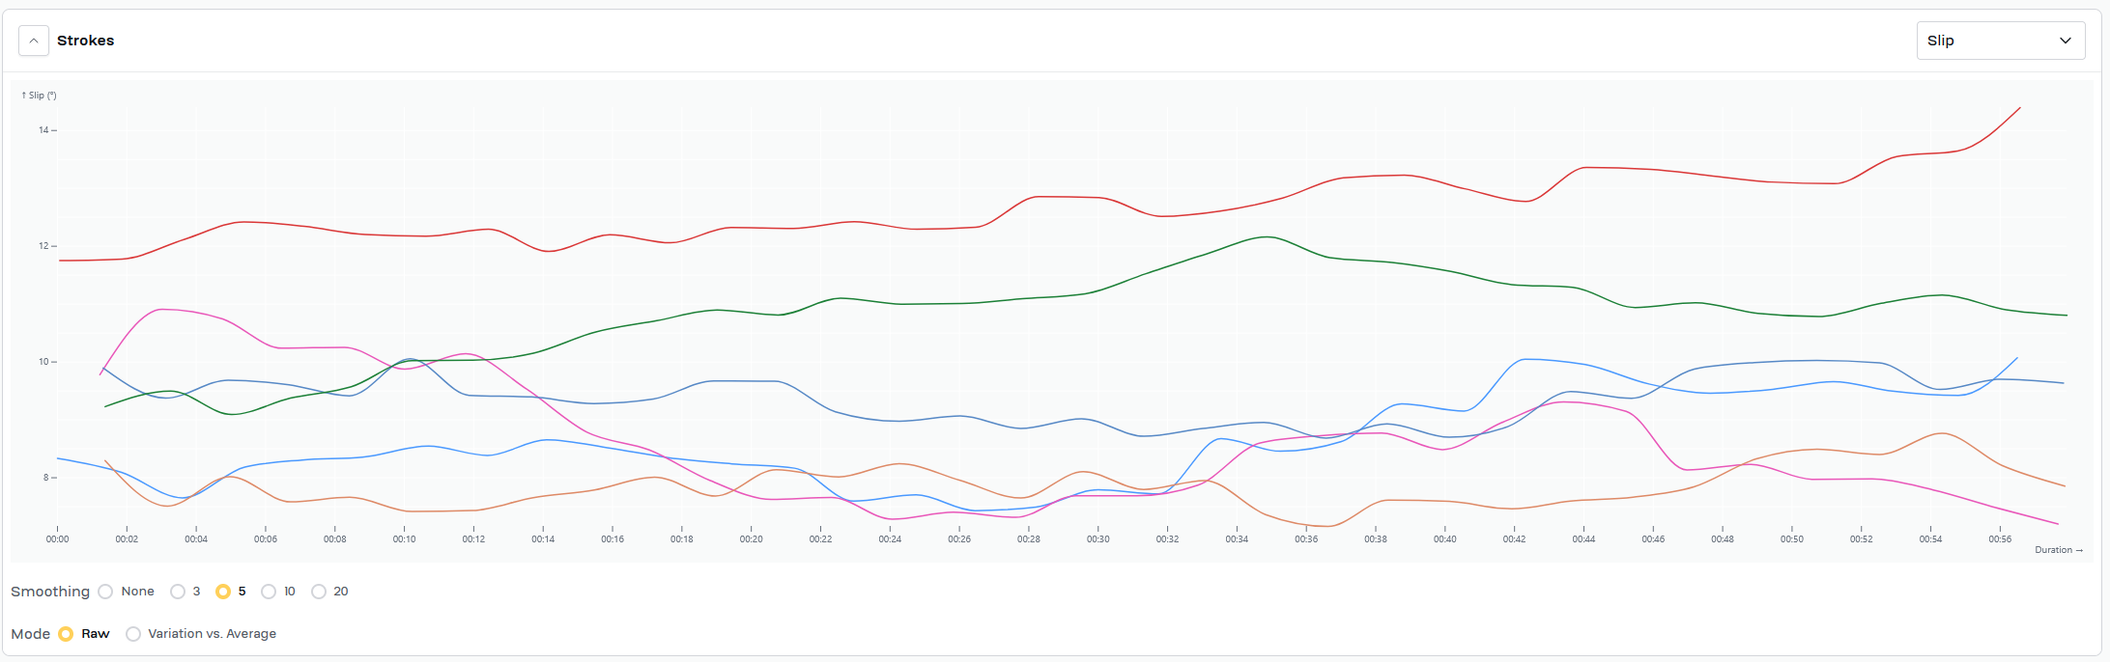The width and height of the screenshot is (2110, 662).
Task: Click the 00:30 tick on the duration axis
Action: pos(1098,539)
